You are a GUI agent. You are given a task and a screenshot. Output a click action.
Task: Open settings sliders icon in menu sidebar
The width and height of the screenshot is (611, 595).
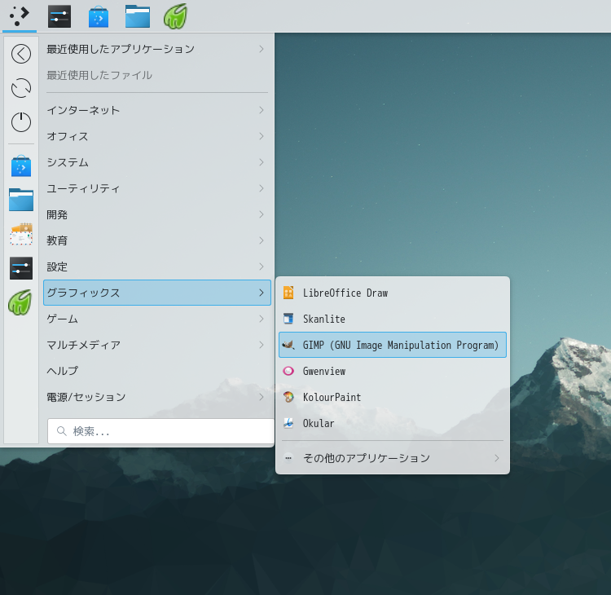[21, 268]
